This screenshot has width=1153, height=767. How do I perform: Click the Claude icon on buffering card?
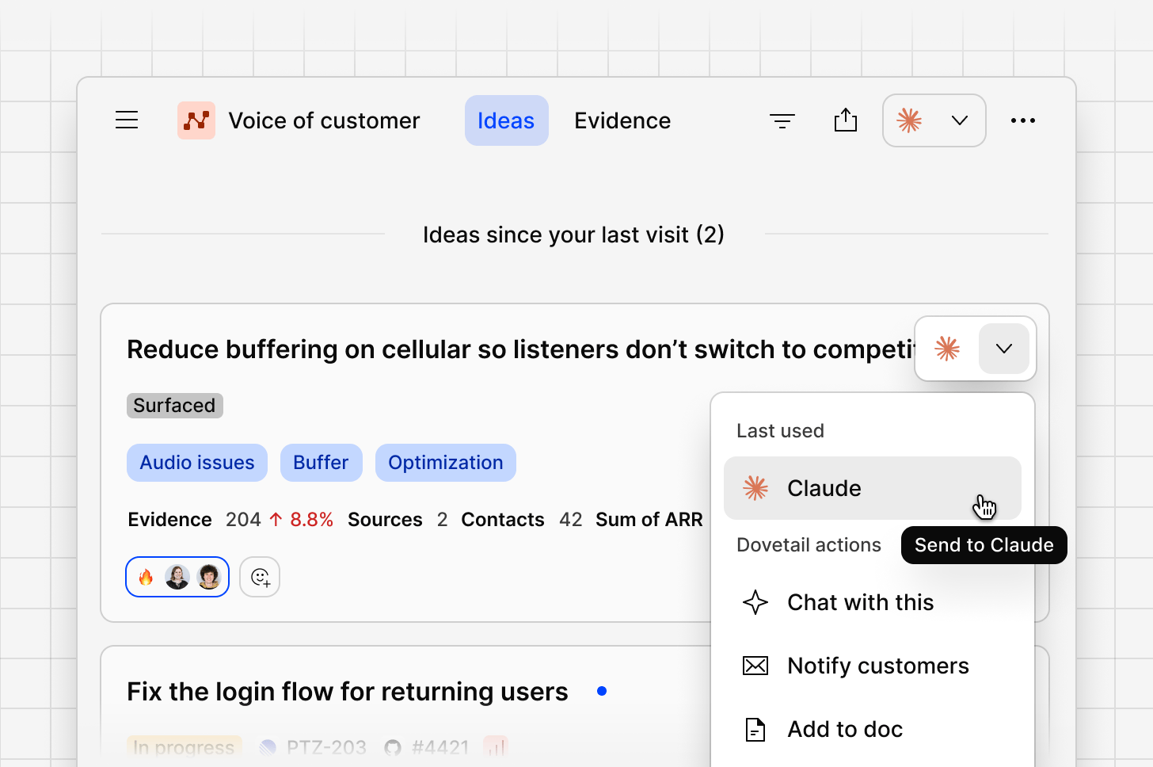[x=947, y=349]
